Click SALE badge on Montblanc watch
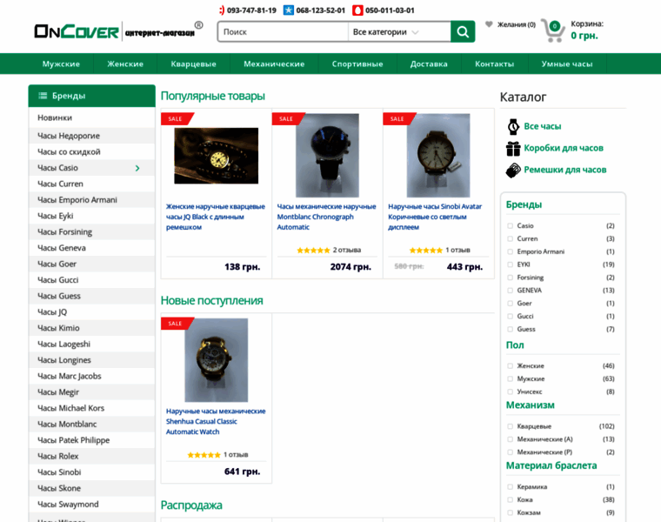 pos(289,119)
